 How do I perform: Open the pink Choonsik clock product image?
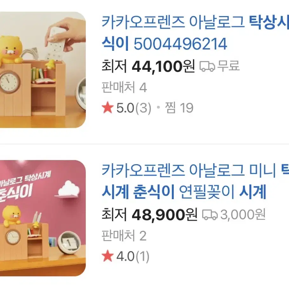coord(43,218)
